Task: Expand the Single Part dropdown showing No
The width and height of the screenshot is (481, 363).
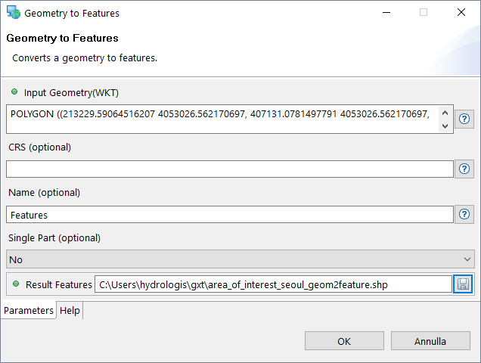Action: point(240,259)
